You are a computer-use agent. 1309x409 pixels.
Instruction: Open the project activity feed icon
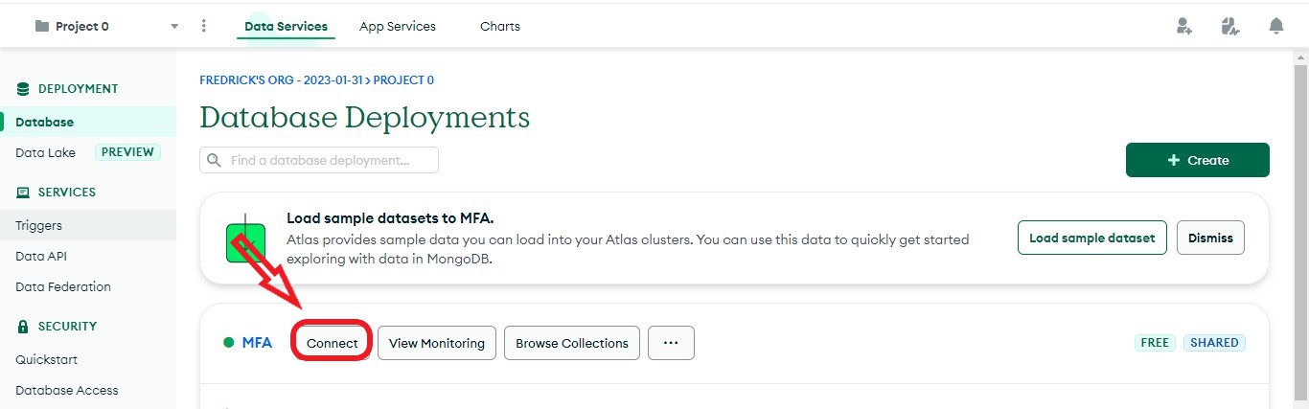click(x=1230, y=27)
